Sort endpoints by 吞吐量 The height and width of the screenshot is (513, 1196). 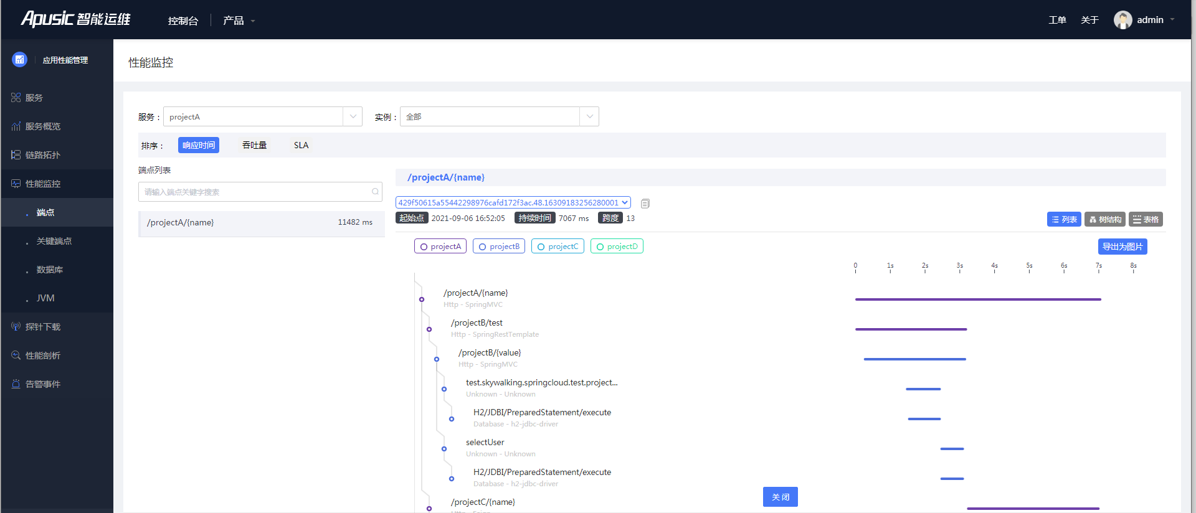click(x=254, y=145)
